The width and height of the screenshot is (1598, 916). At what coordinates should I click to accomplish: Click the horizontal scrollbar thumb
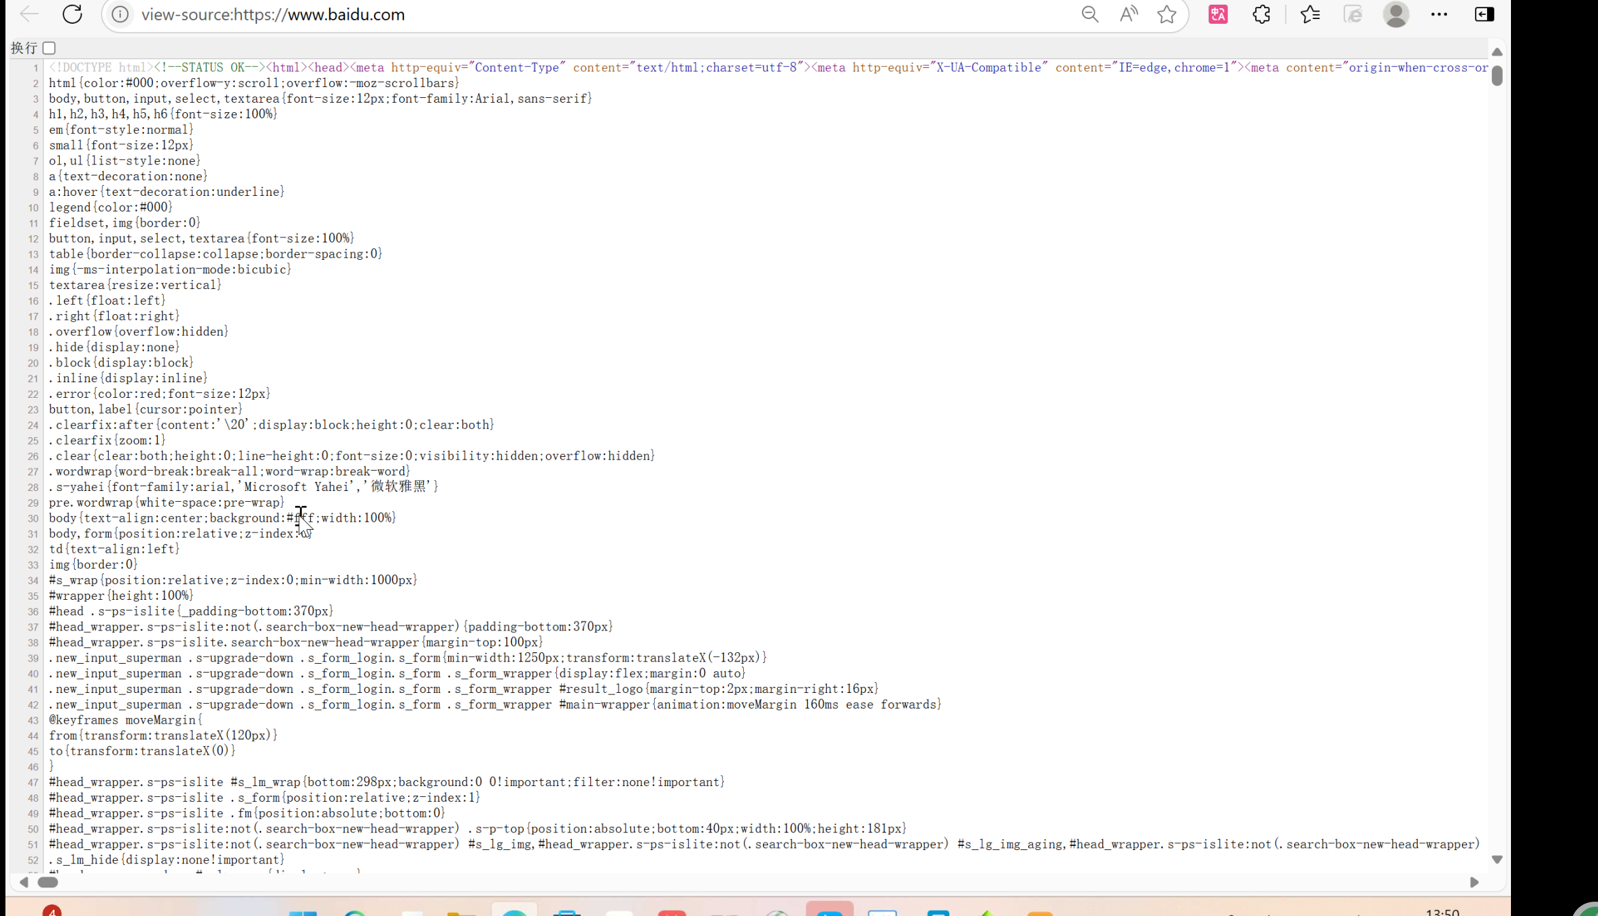[48, 882]
